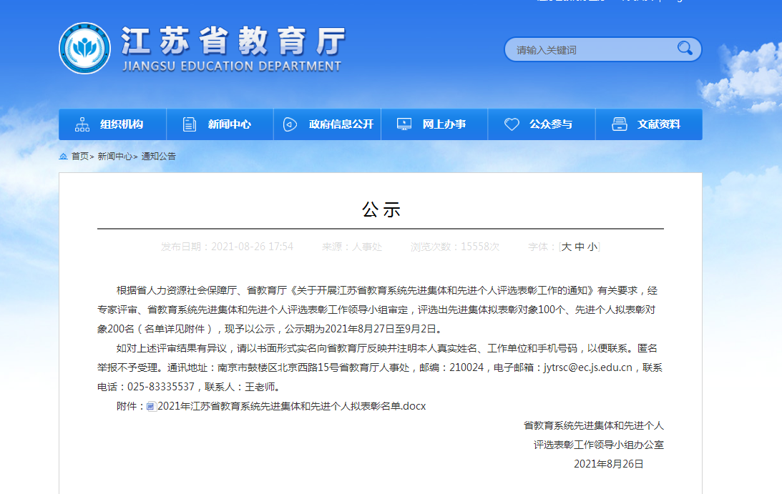Click the 江苏省教育厅 site title text
782x494 pixels.
(233, 41)
